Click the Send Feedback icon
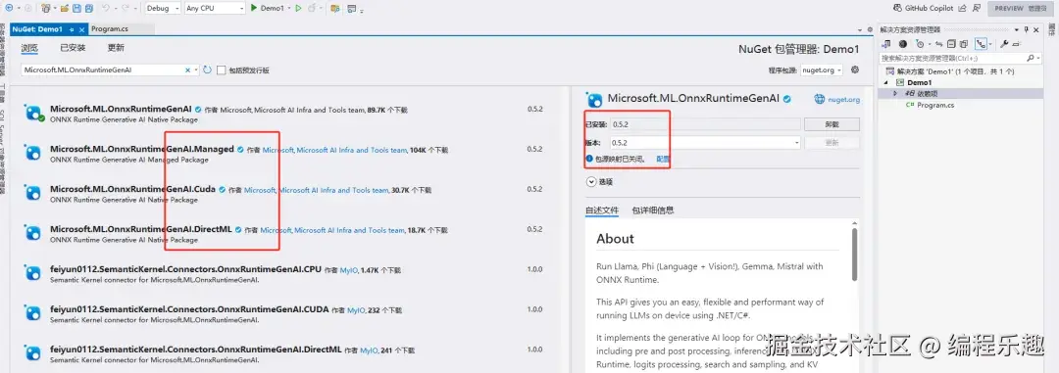The height and width of the screenshot is (373, 1059). tap(976, 8)
